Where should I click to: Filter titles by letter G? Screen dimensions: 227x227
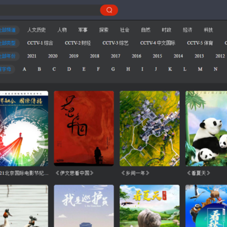[x=113, y=69]
